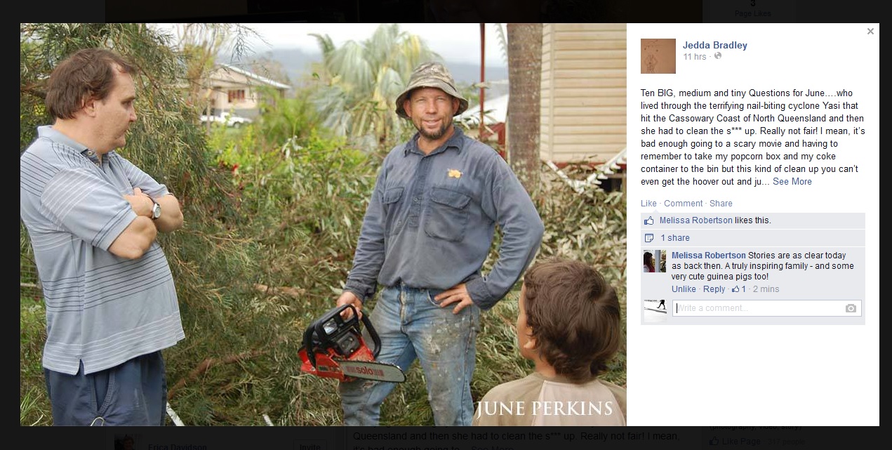Like the photo post
Image resolution: width=892 pixels, height=450 pixels.
648,204
